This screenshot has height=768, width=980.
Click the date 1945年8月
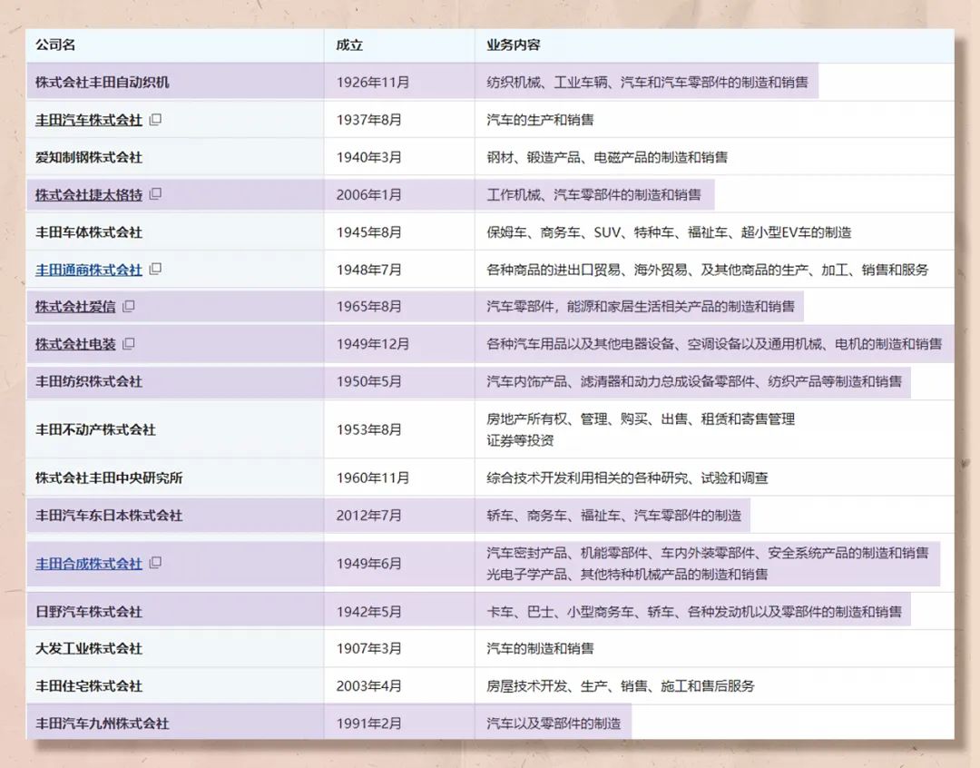(x=368, y=232)
